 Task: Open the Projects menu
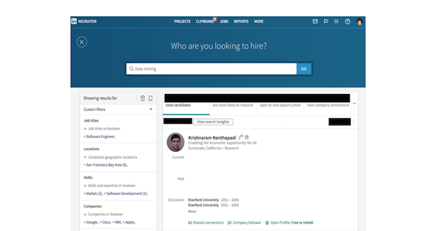[x=182, y=21]
